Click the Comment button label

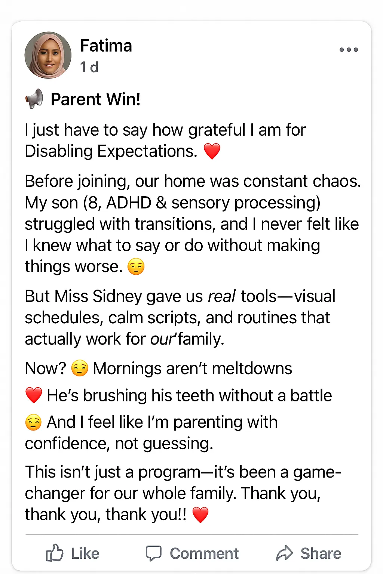204,553
